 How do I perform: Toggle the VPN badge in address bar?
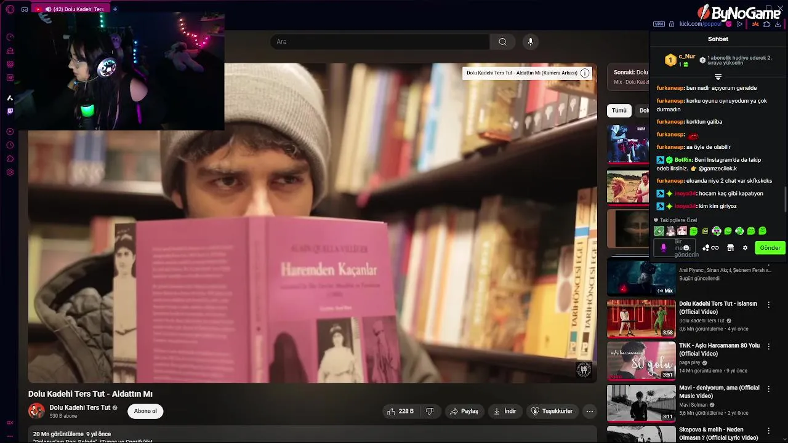click(659, 24)
